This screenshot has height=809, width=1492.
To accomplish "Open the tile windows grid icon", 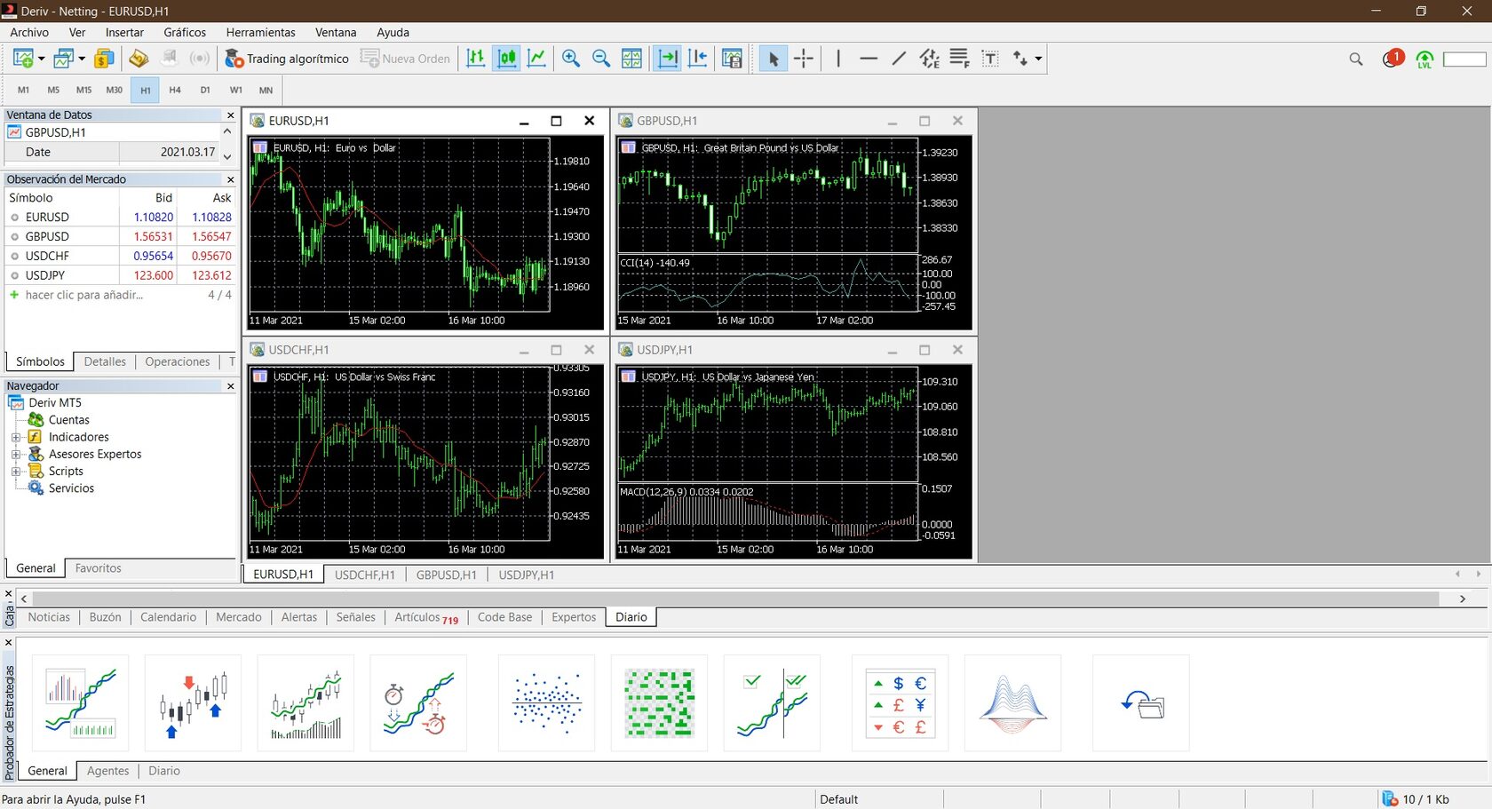I will coord(631,58).
